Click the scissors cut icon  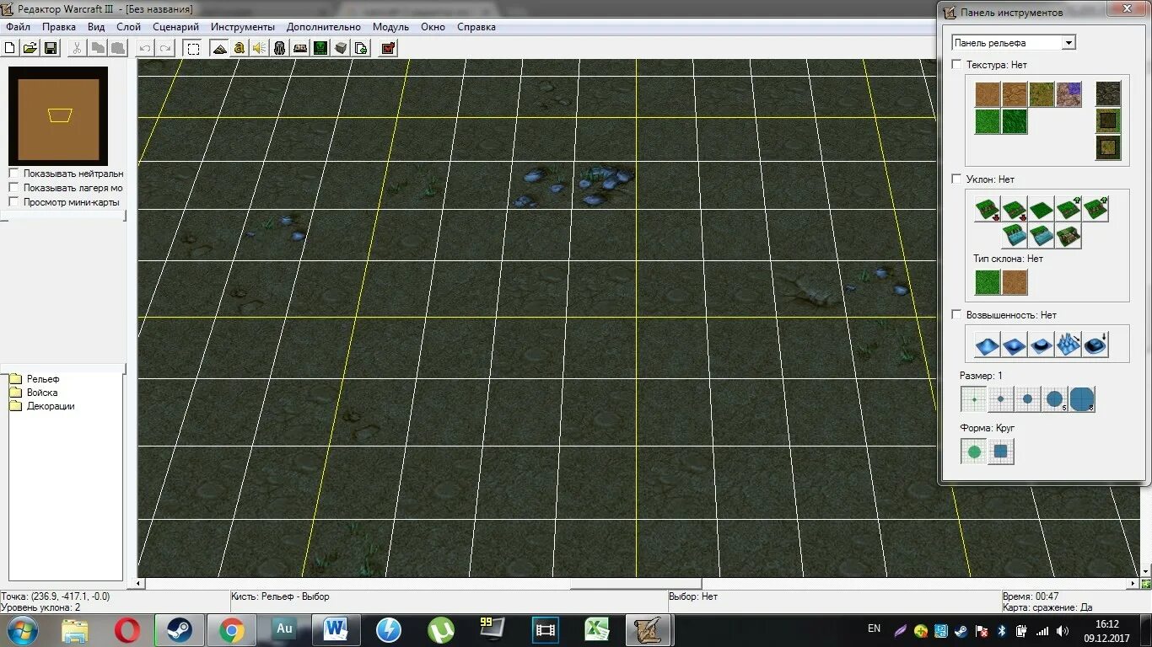coord(76,48)
